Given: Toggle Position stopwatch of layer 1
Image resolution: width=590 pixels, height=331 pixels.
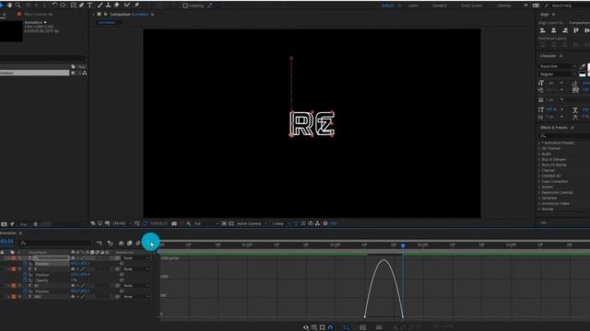Looking at the screenshot, I should 25,264.
